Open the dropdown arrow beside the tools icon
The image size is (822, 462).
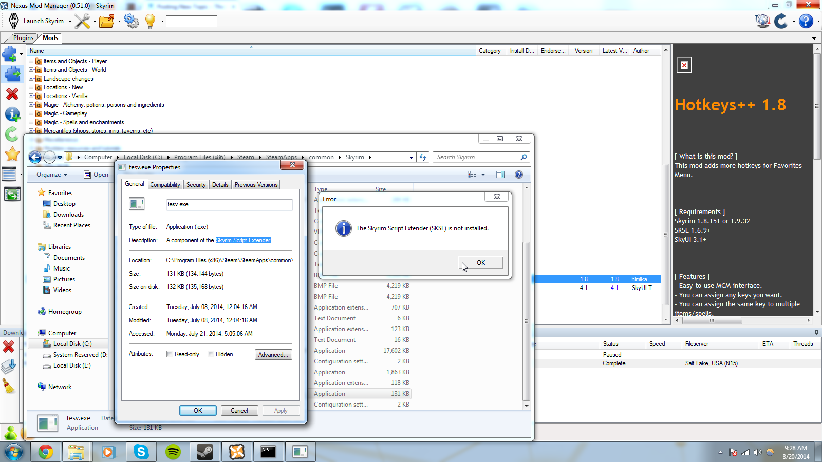point(95,22)
